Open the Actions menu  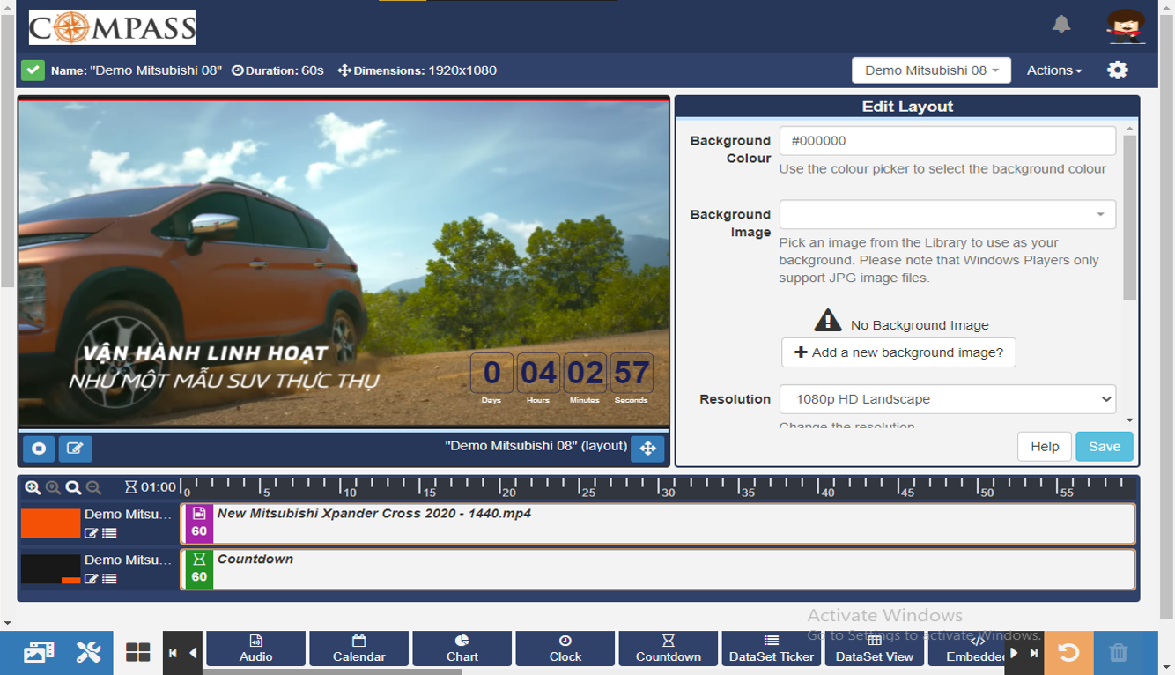[1054, 70]
